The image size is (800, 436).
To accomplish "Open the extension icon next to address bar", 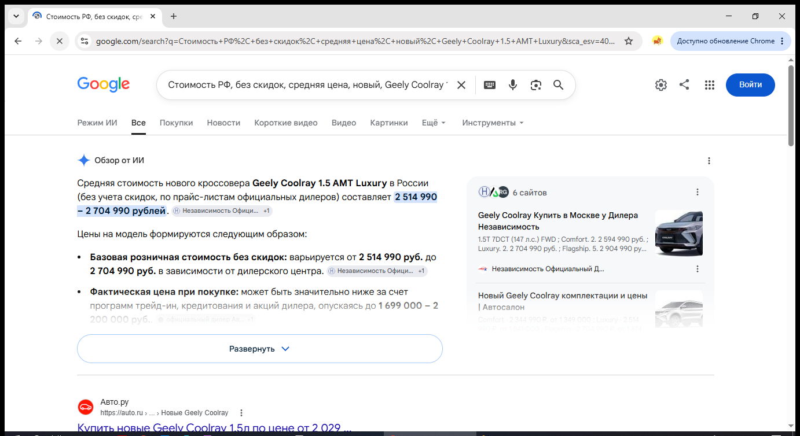I will point(658,41).
